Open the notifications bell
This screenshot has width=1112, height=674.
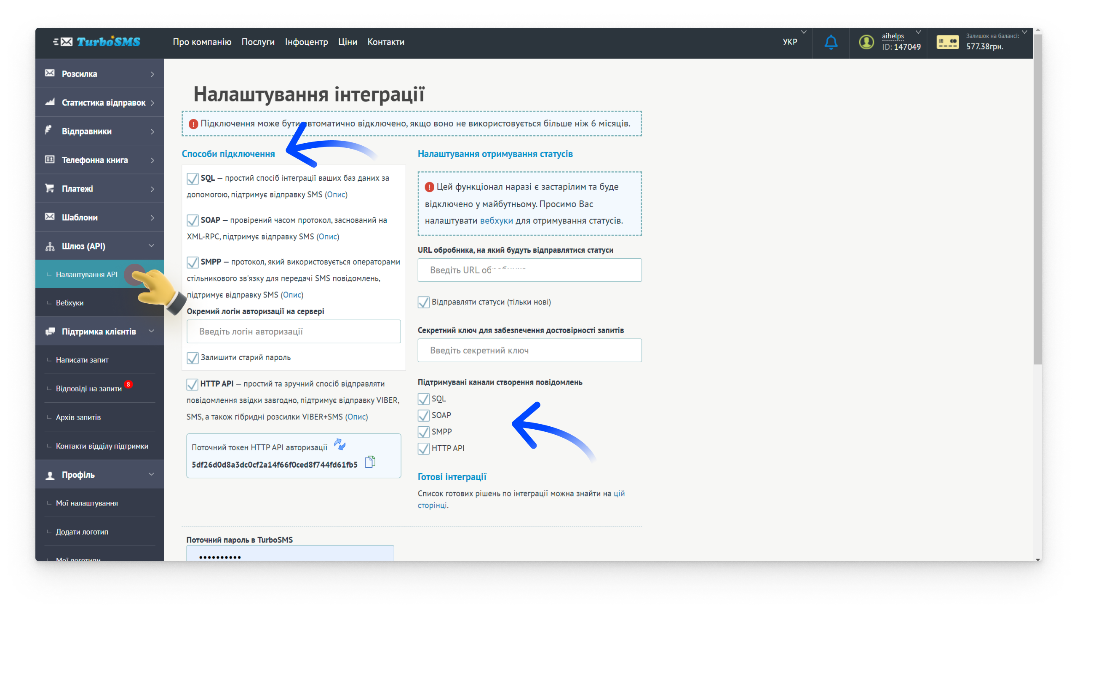click(831, 43)
